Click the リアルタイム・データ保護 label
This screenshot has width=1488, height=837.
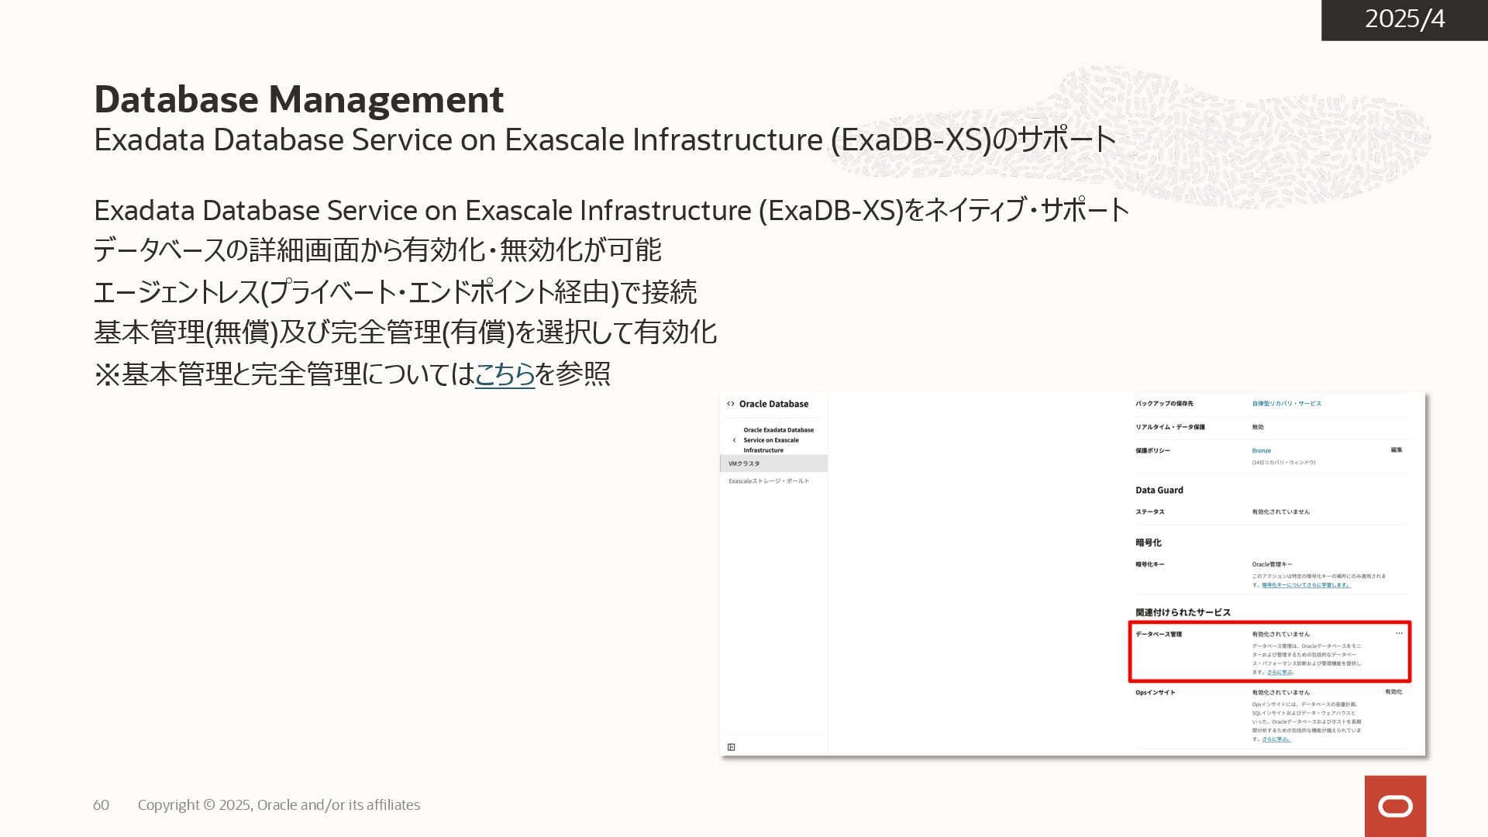[1169, 427]
